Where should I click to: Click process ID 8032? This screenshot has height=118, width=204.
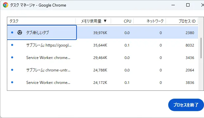click(x=190, y=45)
